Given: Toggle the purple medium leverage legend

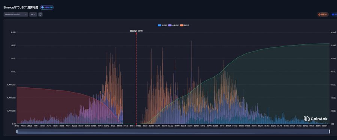Looking at the screenshot, I should pos(174,25).
